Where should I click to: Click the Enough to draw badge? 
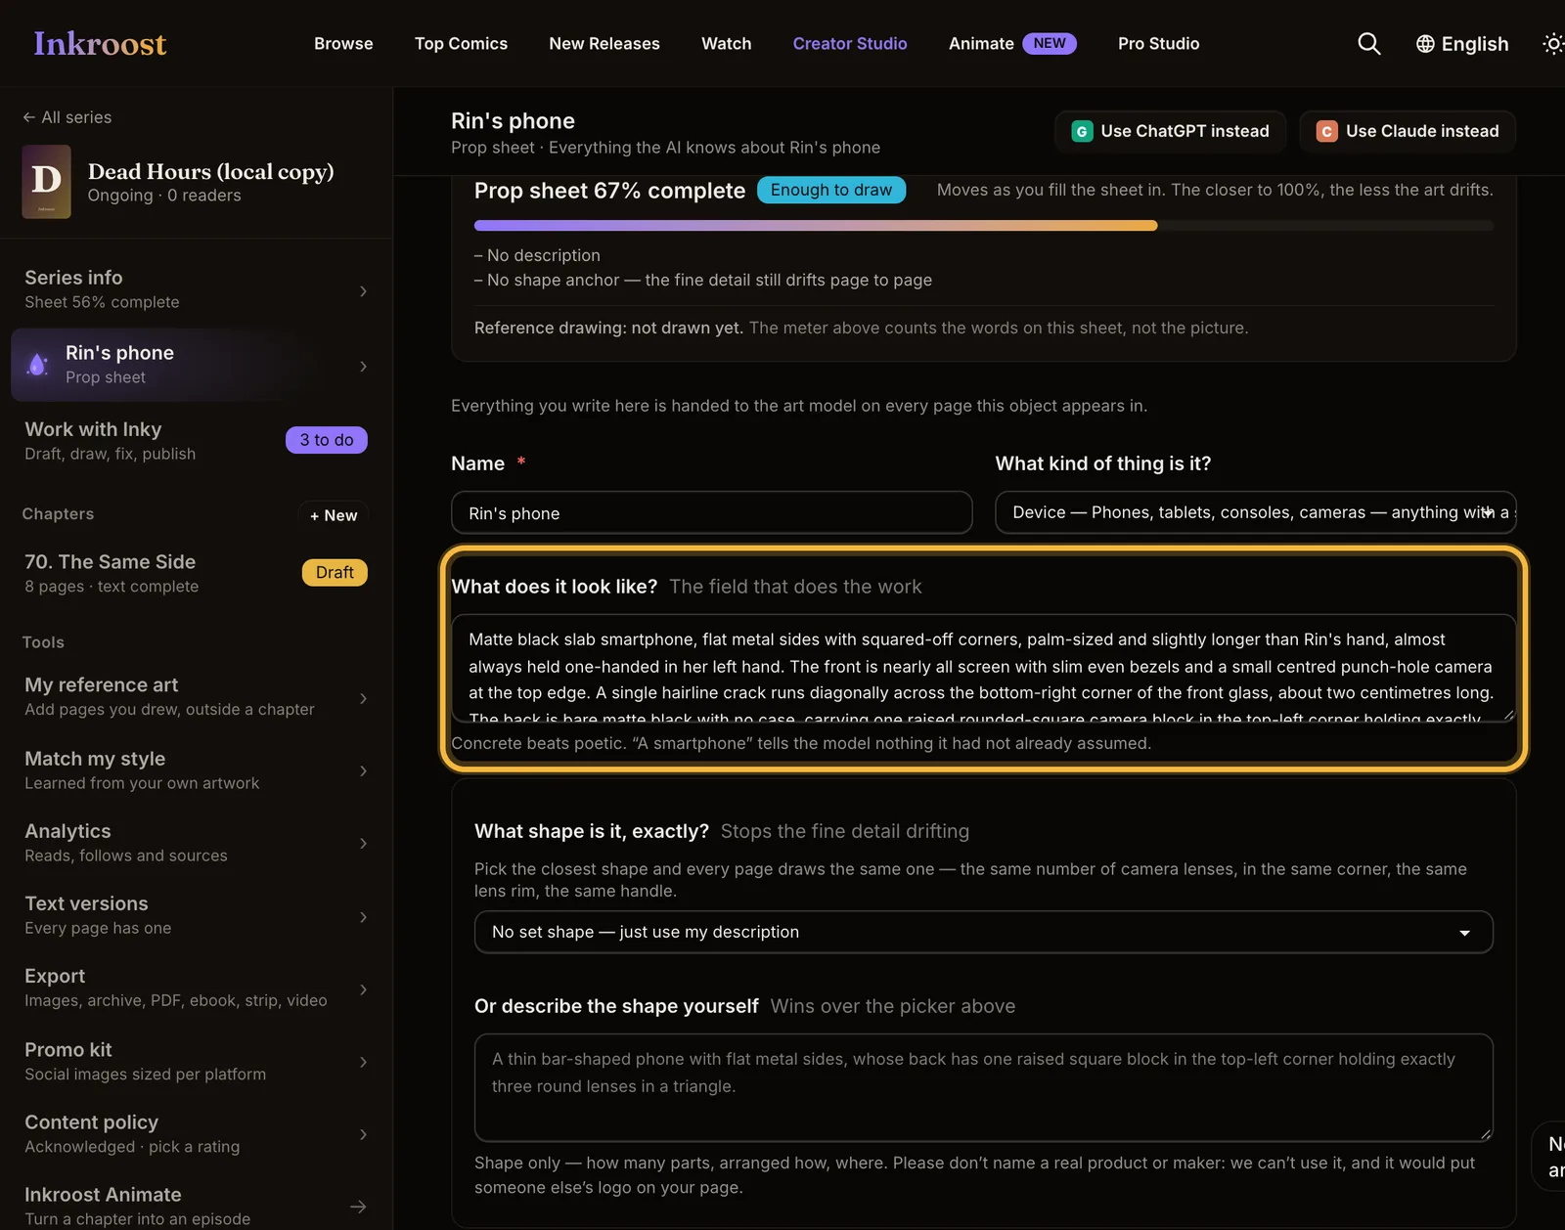pyautogui.click(x=830, y=190)
